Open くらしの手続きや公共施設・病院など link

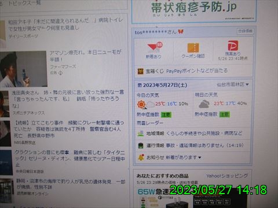[204, 133]
